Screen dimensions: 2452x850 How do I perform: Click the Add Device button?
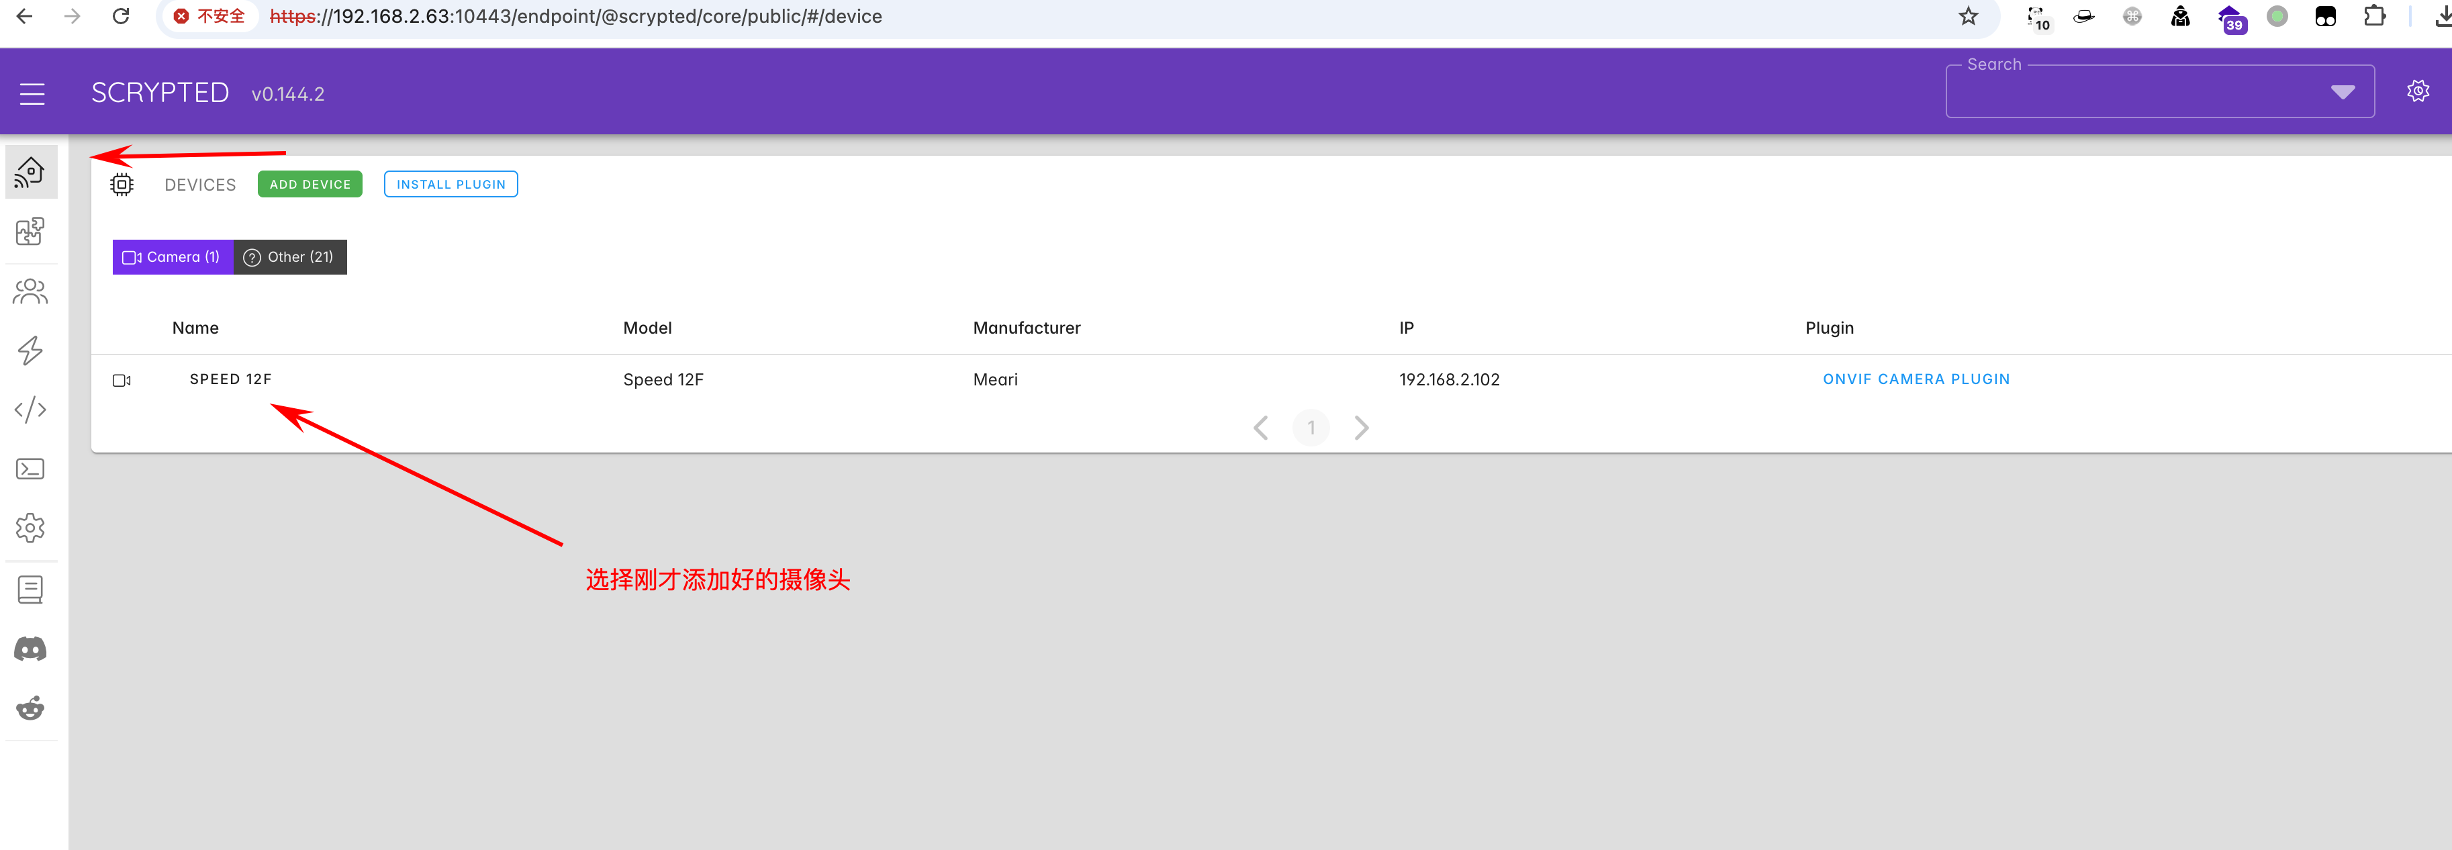pyautogui.click(x=310, y=185)
